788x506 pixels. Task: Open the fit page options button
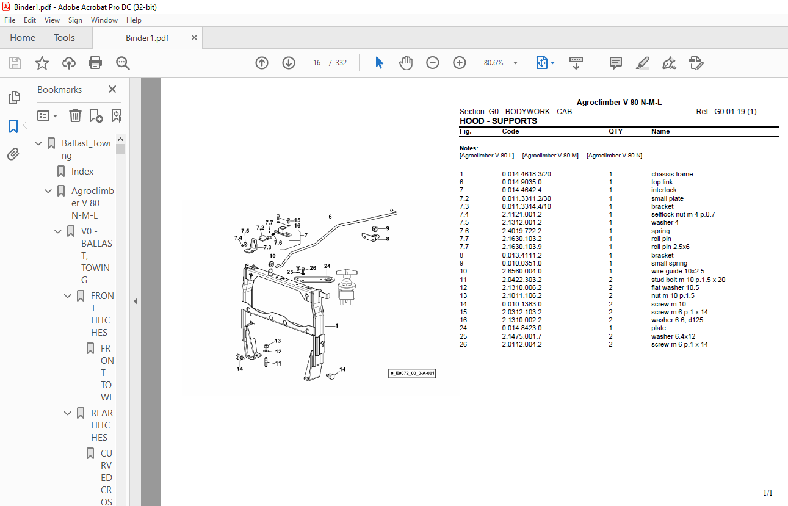[x=545, y=63]
